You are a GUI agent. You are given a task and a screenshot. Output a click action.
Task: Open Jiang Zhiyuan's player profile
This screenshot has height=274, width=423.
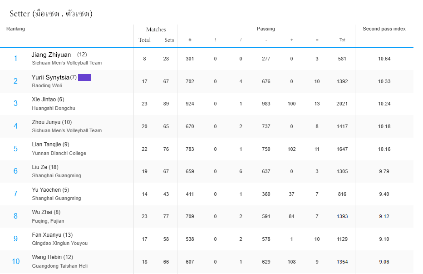(51, 55)
